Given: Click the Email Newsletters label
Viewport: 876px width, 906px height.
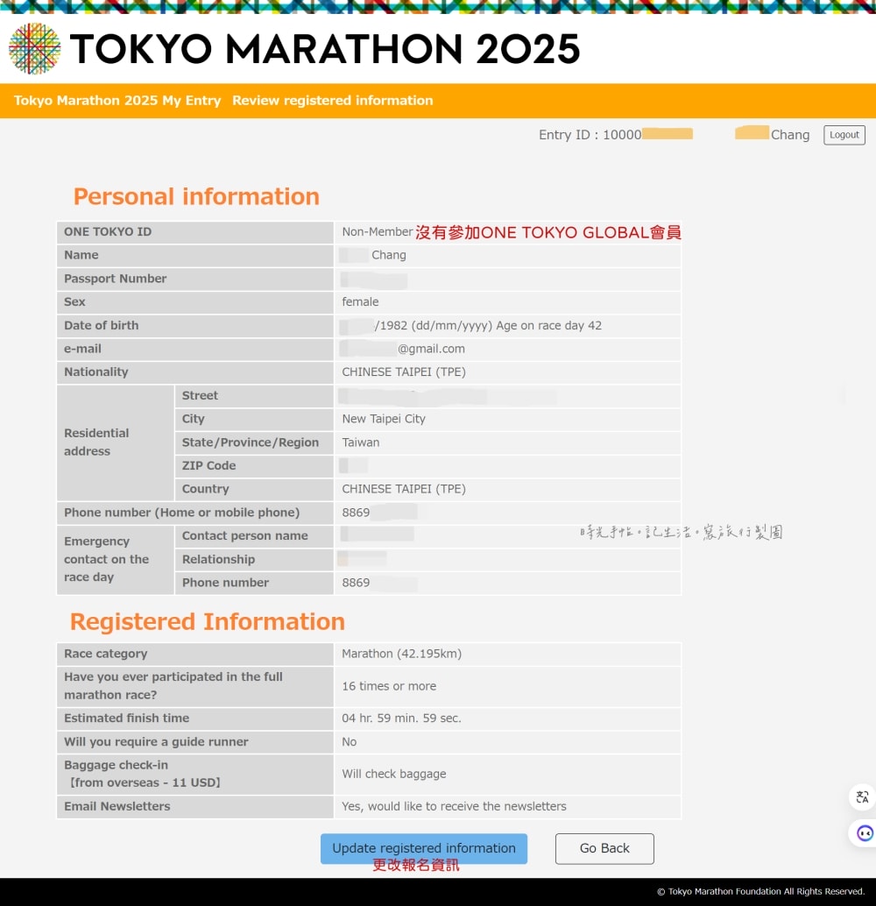Looking at the screenshot, I should (117, 807).
